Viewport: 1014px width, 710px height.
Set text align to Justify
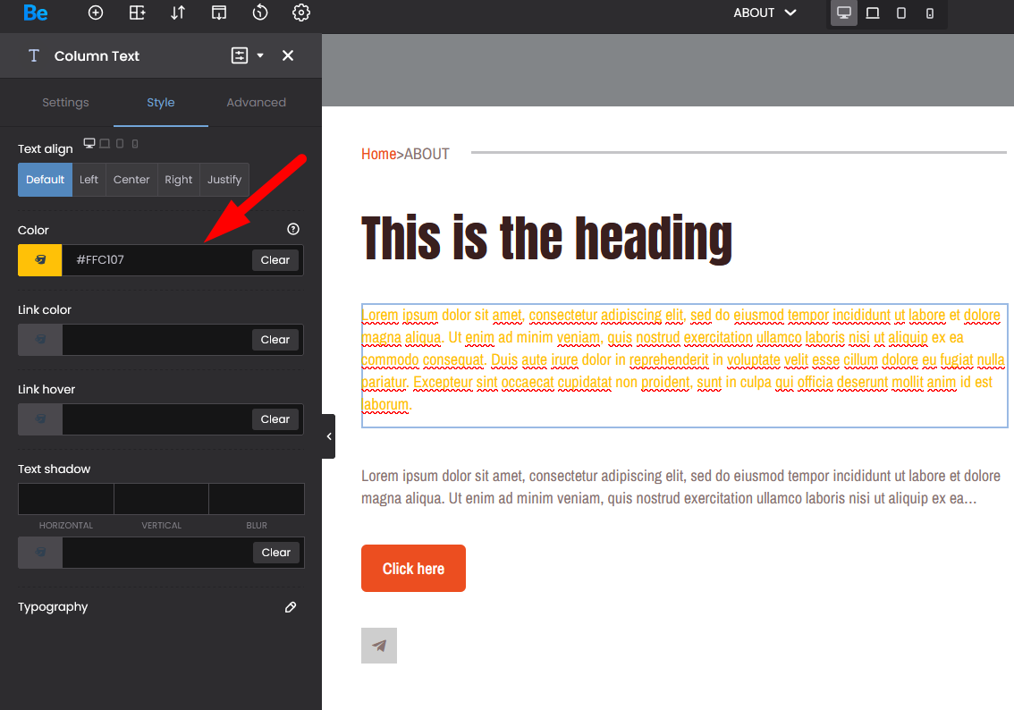tap(224, 180)
